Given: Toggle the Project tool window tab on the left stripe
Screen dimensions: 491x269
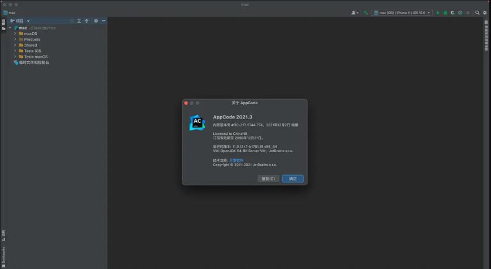Looking at the screenshot, I should click(x=3, y=24).
